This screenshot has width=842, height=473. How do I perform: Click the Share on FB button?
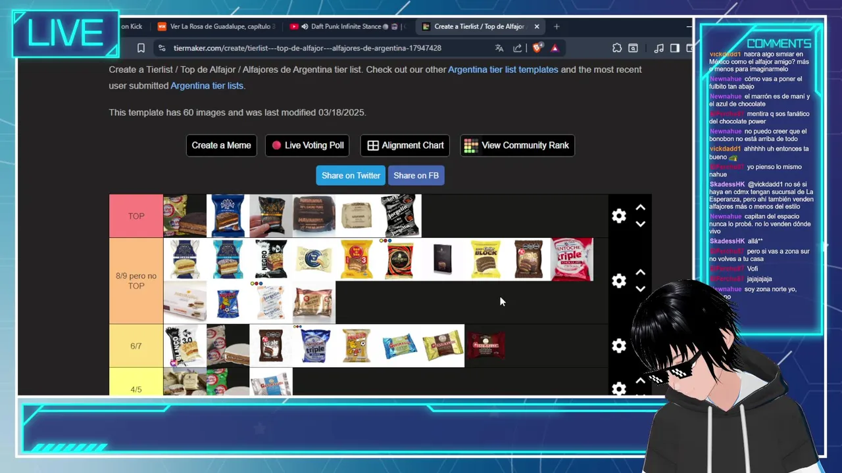click(x=416, y=175)
